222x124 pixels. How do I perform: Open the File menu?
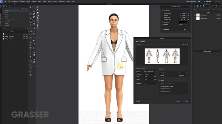5,2
